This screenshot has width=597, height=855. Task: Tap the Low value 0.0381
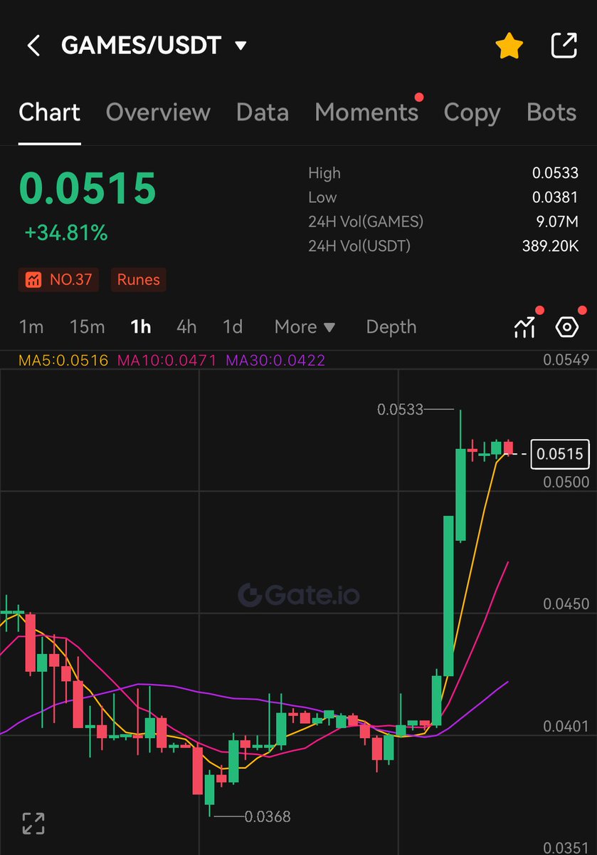coord(555,197)
